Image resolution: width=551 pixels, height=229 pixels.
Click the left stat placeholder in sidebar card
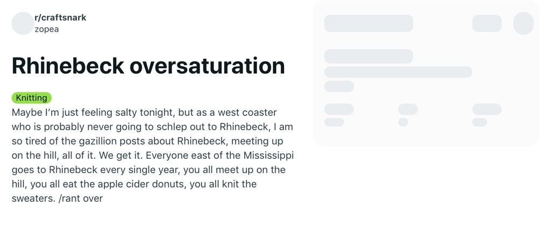(x=339, y=109)
